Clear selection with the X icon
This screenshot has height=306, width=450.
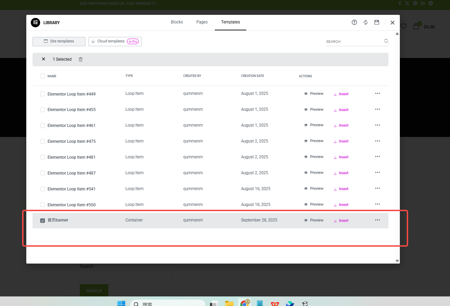tap(44, 59)
